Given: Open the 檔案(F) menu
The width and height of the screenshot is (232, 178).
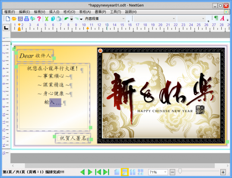Looking at the screenshot, I should [x=10, y=12].
